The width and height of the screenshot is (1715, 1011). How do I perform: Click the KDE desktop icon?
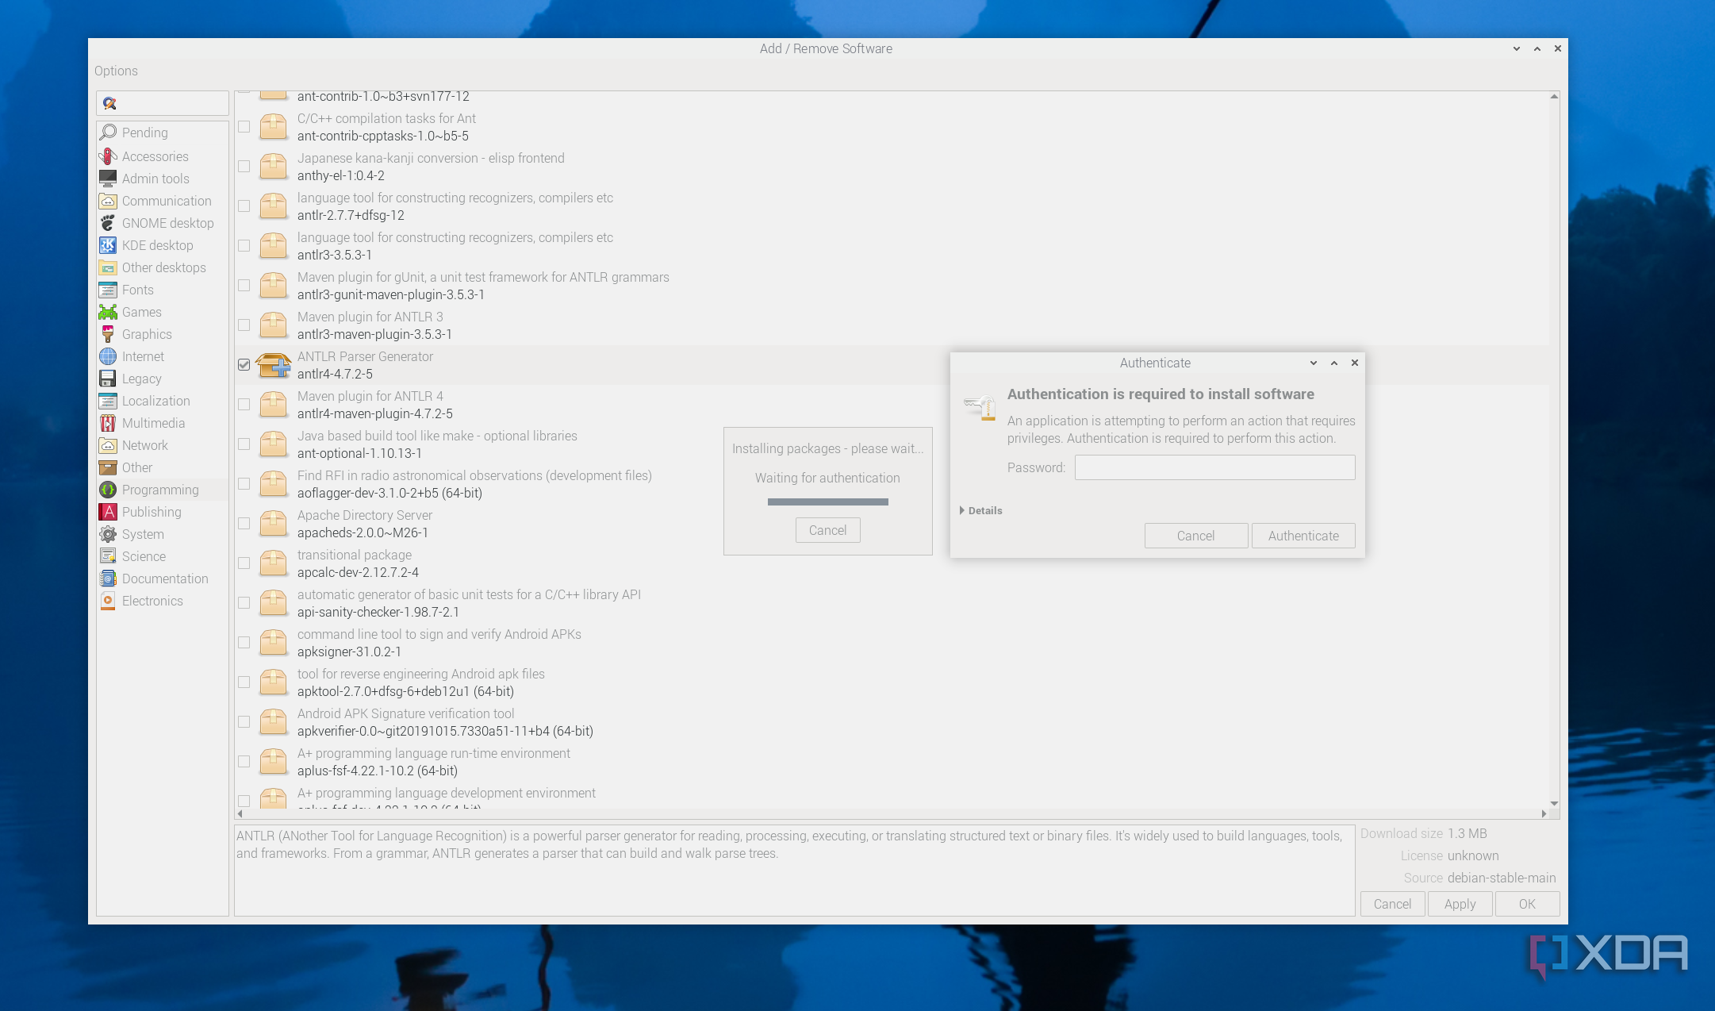click(108, 245)
